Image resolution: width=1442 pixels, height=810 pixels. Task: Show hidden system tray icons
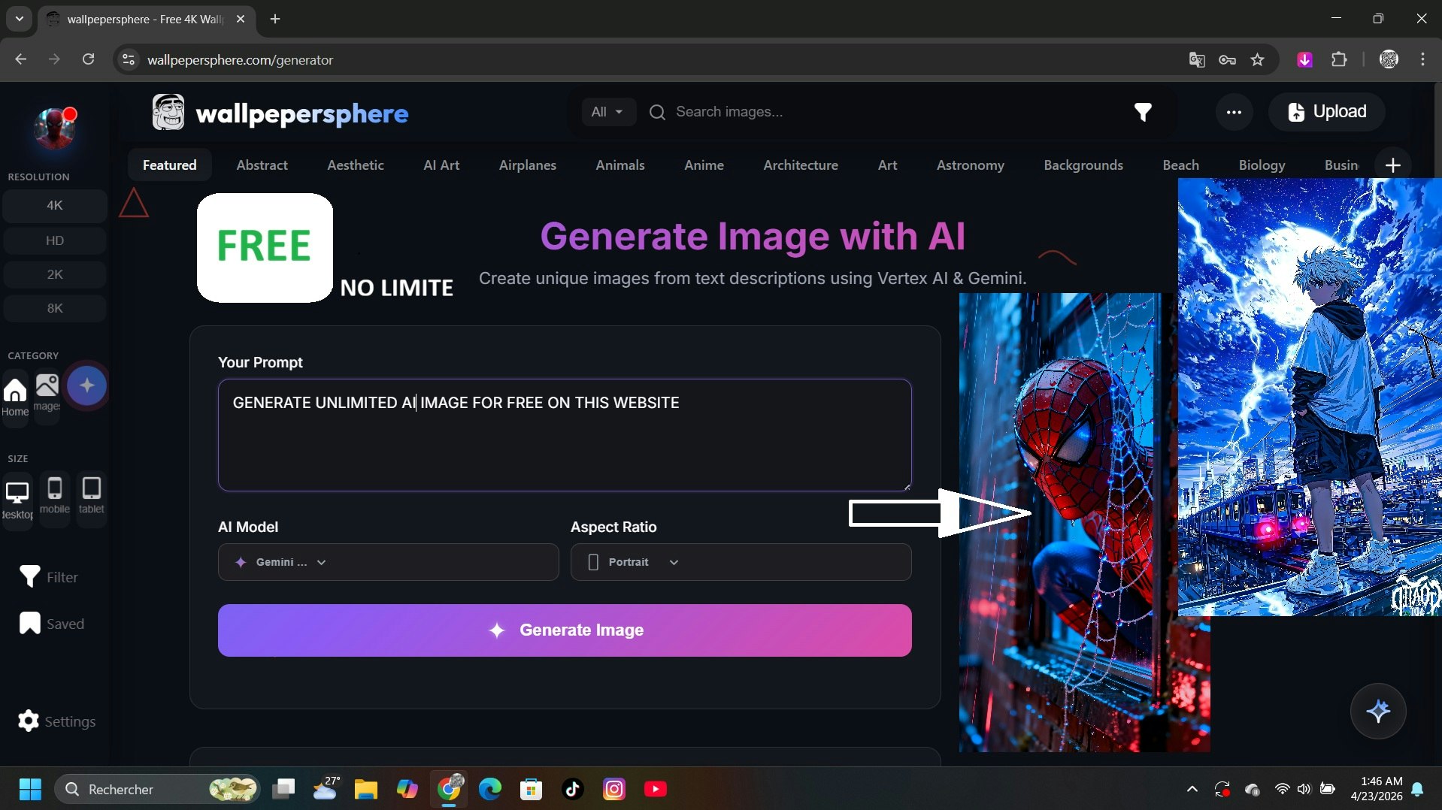(1192, 789)
